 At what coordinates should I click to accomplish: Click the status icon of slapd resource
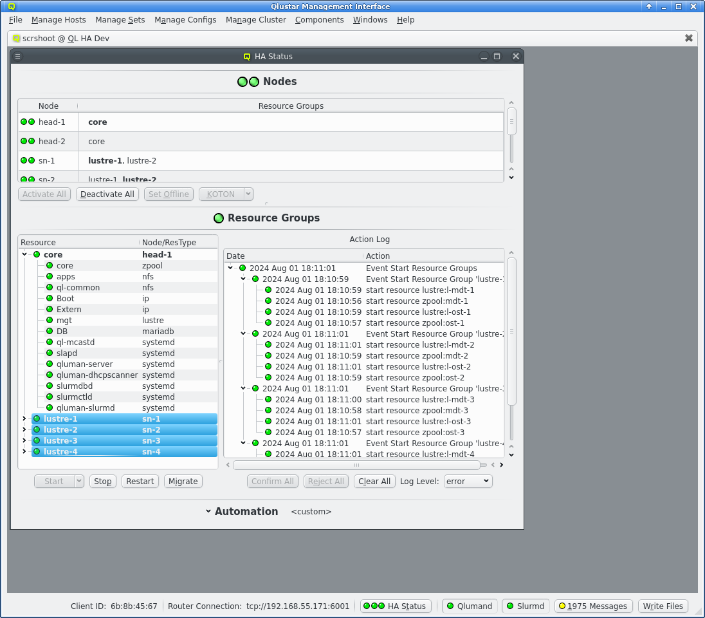pyautogui.click(x=50, y=353)
